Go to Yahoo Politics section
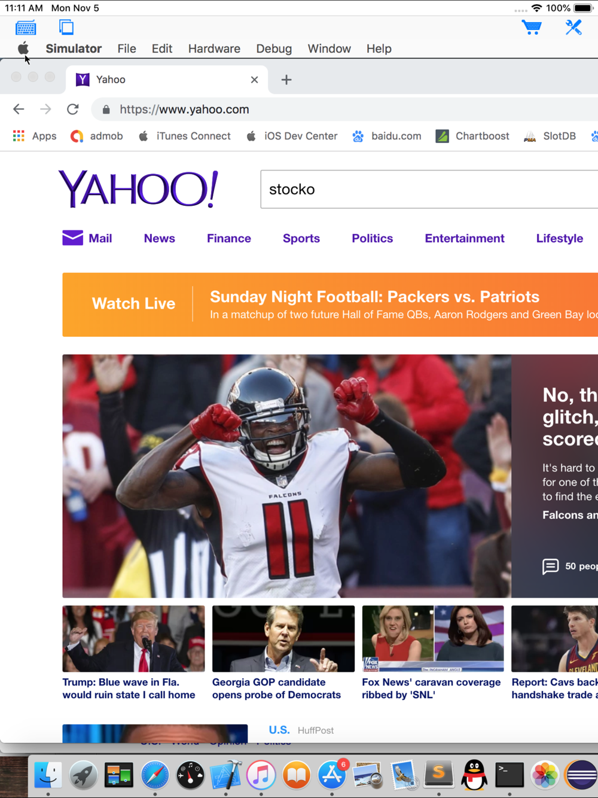The image size is (598, 798). 372,238
